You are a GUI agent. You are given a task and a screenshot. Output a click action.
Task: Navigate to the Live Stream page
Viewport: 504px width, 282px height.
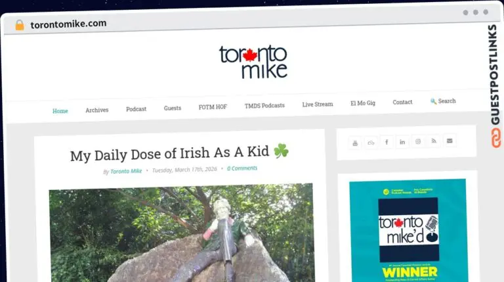point(317,104)
